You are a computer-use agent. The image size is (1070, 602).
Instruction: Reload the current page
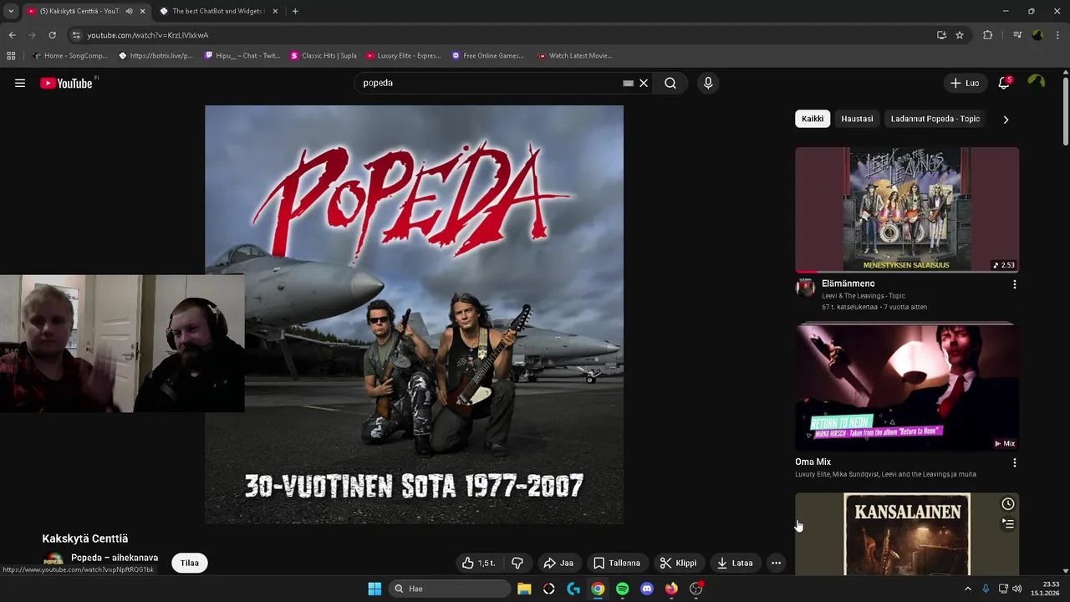tap(52, 35)
